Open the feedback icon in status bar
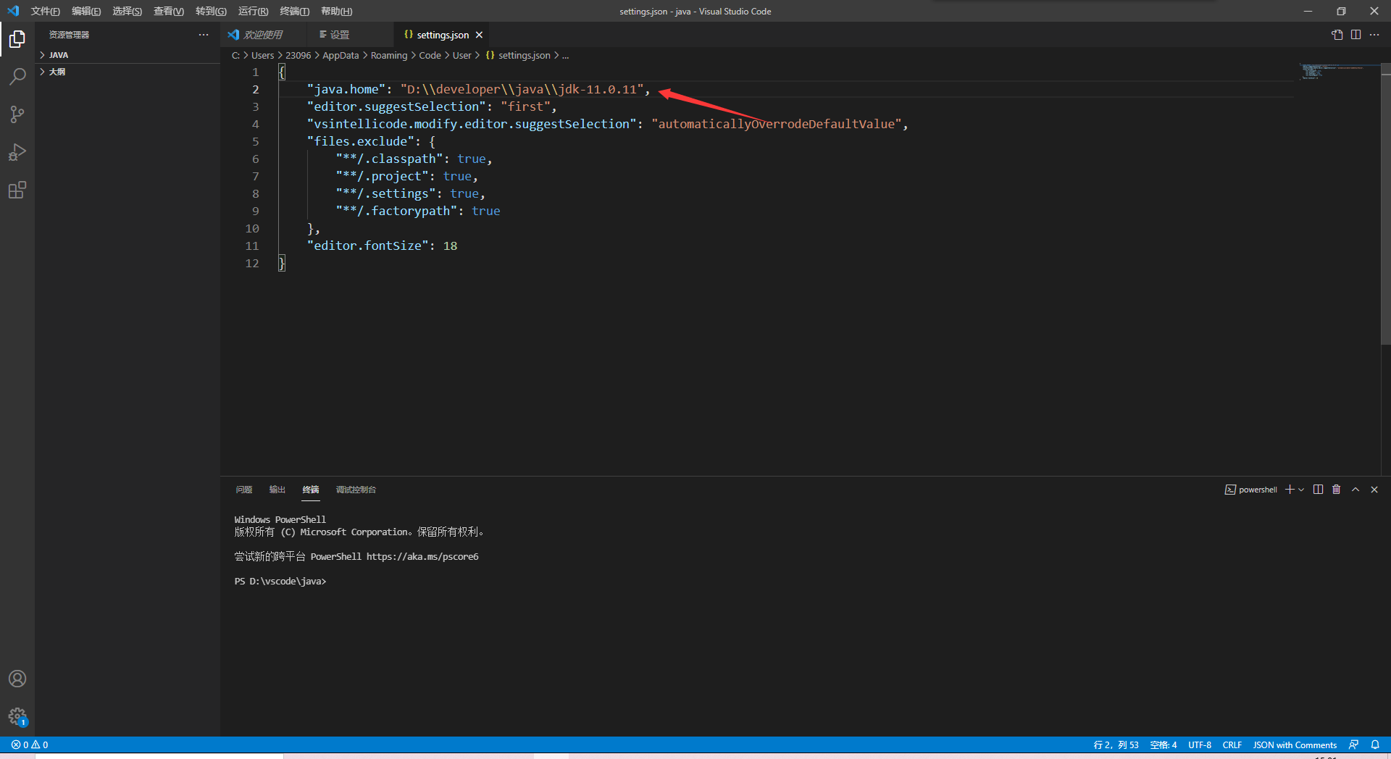The image size is (1391, 759). tap(1353, 745)
